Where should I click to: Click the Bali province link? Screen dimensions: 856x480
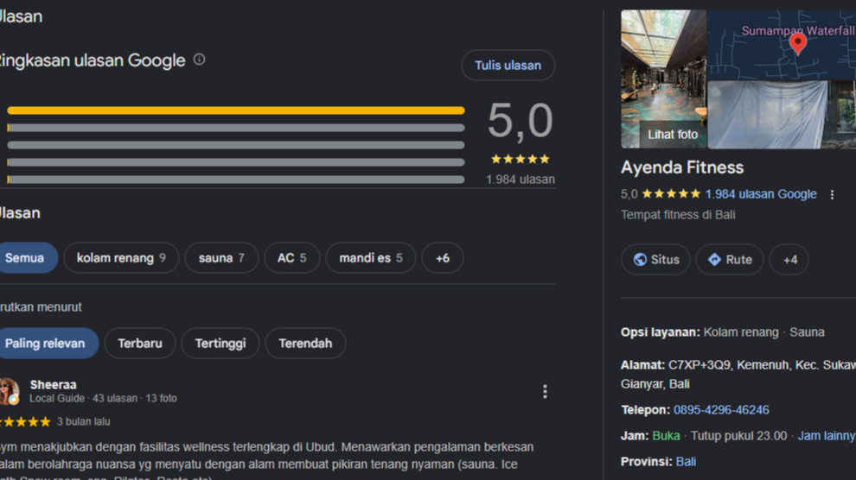(686, 462)
